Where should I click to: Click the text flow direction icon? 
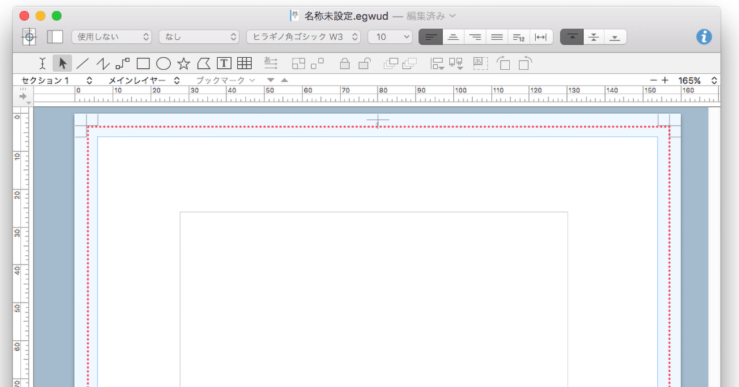pos(271,64)
